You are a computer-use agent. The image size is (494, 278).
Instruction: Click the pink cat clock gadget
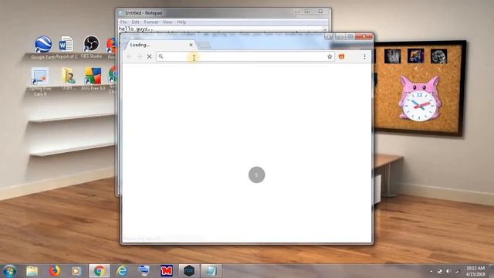coord(419,98)
